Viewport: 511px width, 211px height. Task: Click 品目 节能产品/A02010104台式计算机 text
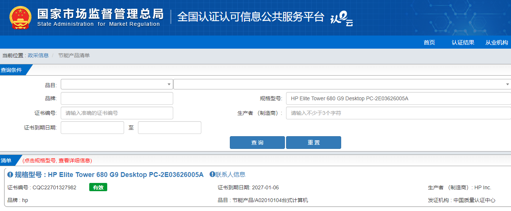(x=263, y=200)
